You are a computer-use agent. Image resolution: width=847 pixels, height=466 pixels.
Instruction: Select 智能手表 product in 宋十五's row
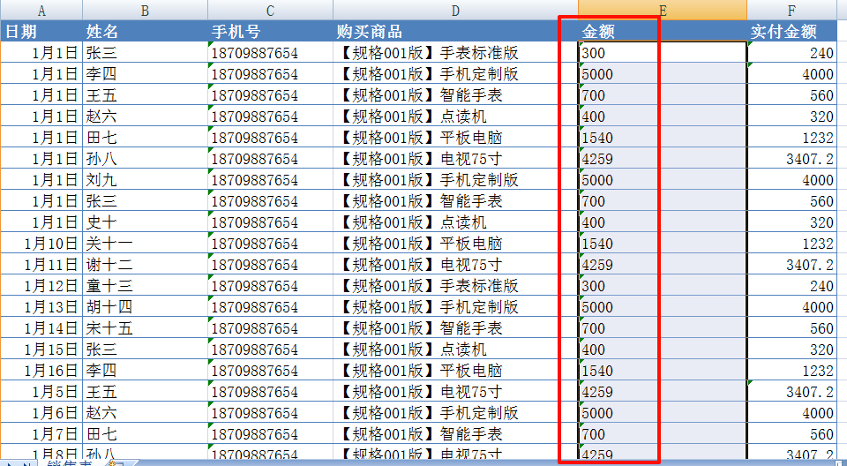click(455, 328)
